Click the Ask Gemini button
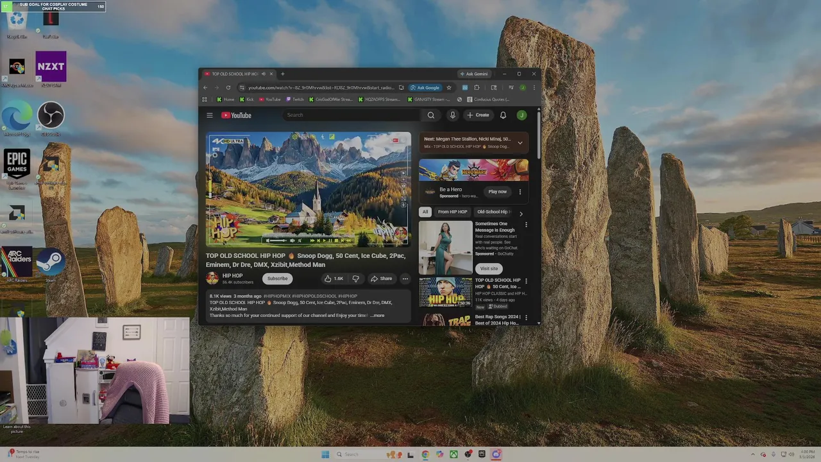 473,74
